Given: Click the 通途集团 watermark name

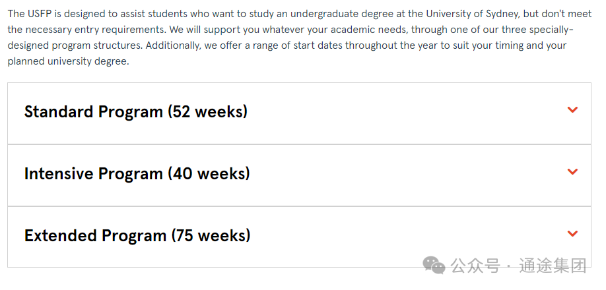Looking at the screenshot, I should pos(553,266).
